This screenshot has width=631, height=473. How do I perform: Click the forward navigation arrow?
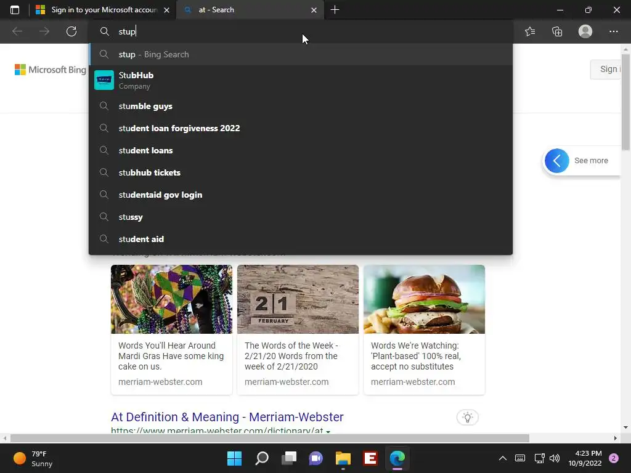44,31
